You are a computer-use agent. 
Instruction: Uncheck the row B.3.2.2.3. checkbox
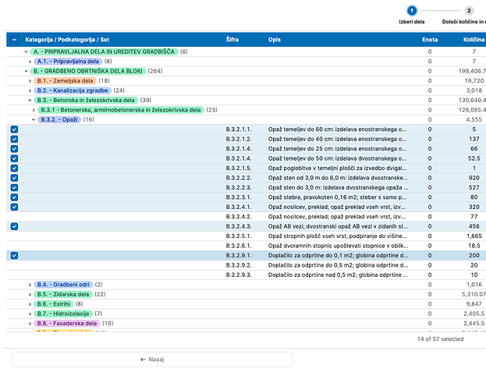click(14, 187)
